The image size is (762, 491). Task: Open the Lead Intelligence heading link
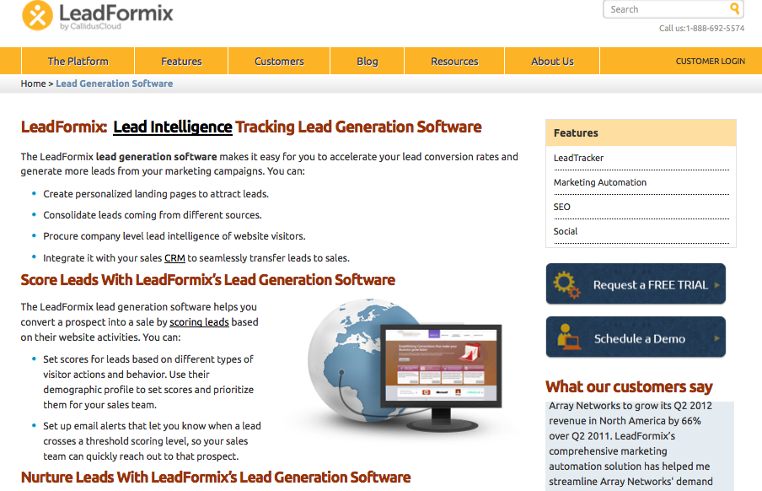pyautogui.click(x=173, y=127)
